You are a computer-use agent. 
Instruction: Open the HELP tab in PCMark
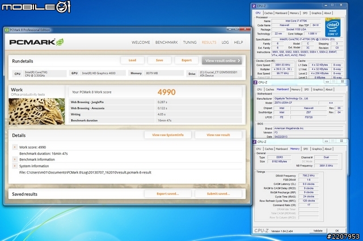pos(238,43)
